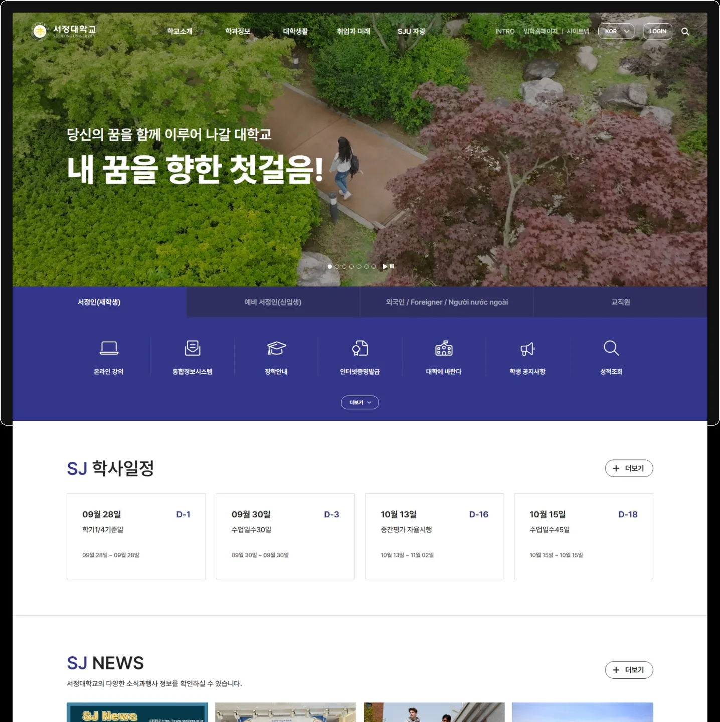Click the D-3 label on schedule

tap(331, 514)
